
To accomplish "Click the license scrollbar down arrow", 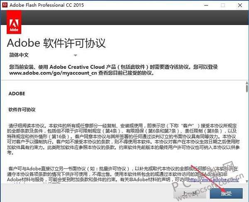I will [247, 181].
